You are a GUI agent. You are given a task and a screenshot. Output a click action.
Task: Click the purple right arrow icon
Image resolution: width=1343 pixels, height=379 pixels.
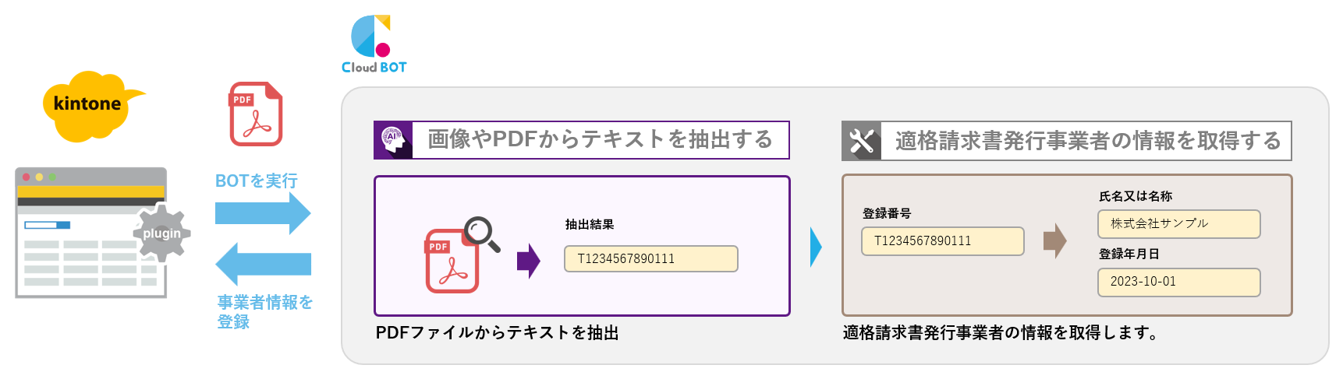coord(529,261)
